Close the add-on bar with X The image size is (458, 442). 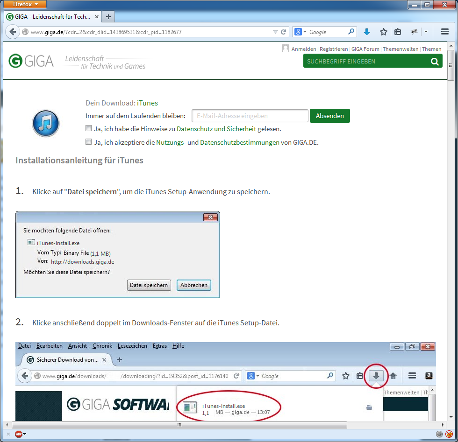pyautogui.click(x=8, y=434)
